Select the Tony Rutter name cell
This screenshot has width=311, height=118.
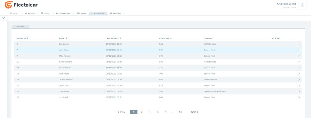[x=64, y=91]
